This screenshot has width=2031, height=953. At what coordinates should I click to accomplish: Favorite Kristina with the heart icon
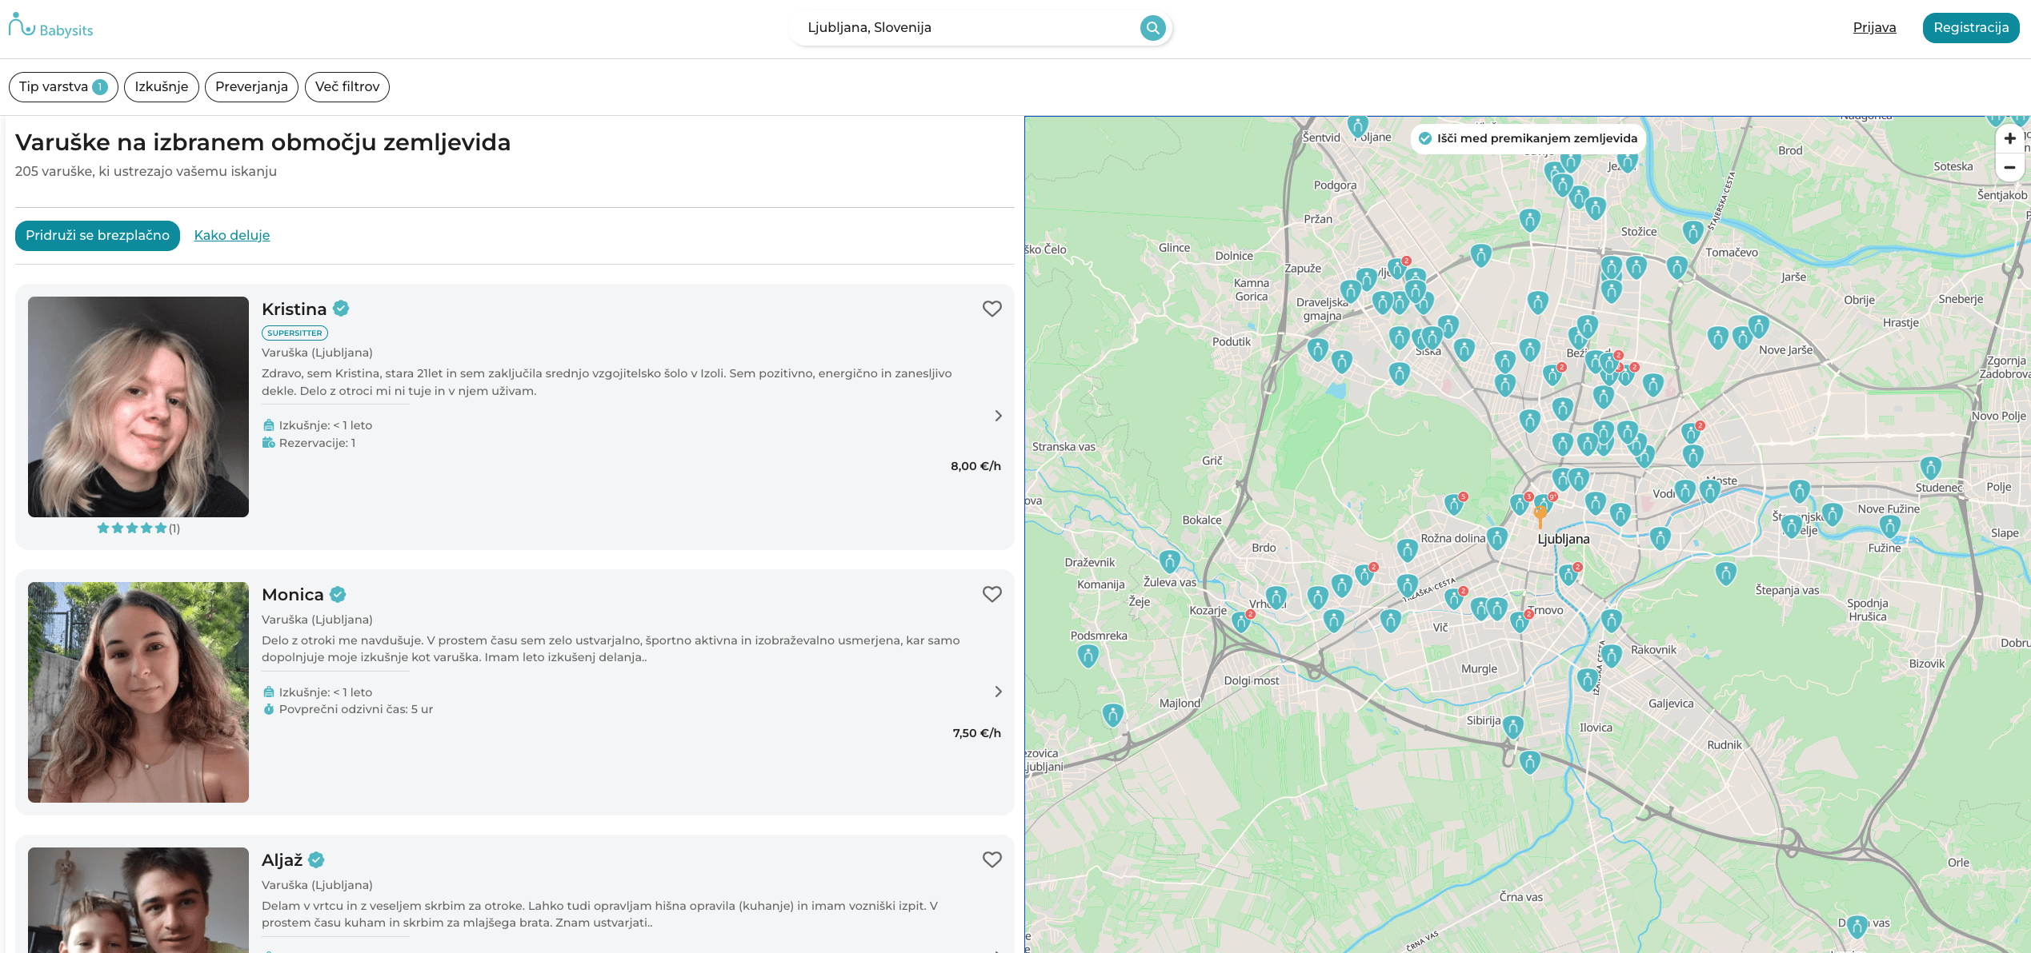(x=991, y=309)
